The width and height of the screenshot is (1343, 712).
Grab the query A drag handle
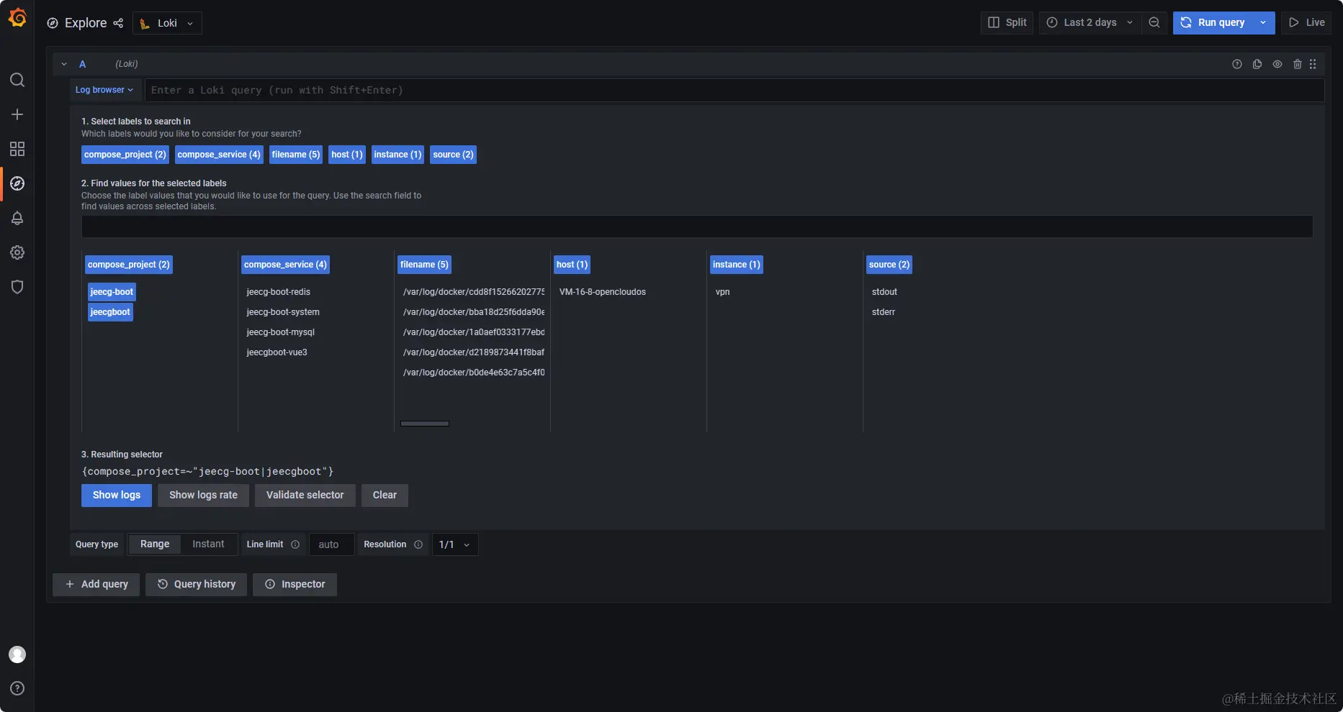coord(1313,64)
